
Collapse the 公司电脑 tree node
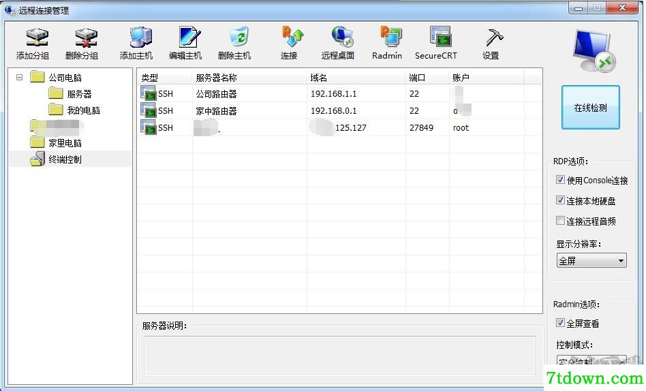click(x=19, y=77)
